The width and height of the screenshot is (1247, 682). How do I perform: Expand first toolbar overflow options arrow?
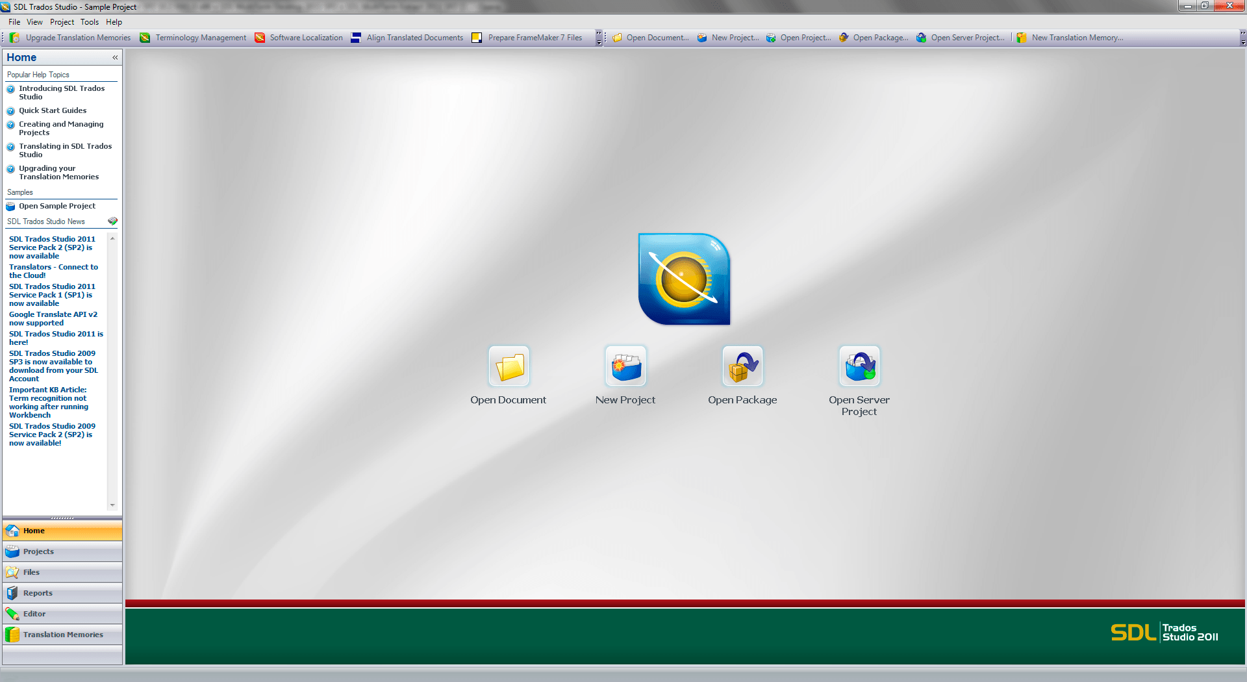click(599, 38)
